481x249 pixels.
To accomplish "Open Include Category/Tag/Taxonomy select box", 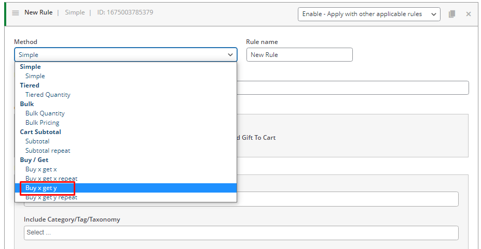I will pos(241,233).
